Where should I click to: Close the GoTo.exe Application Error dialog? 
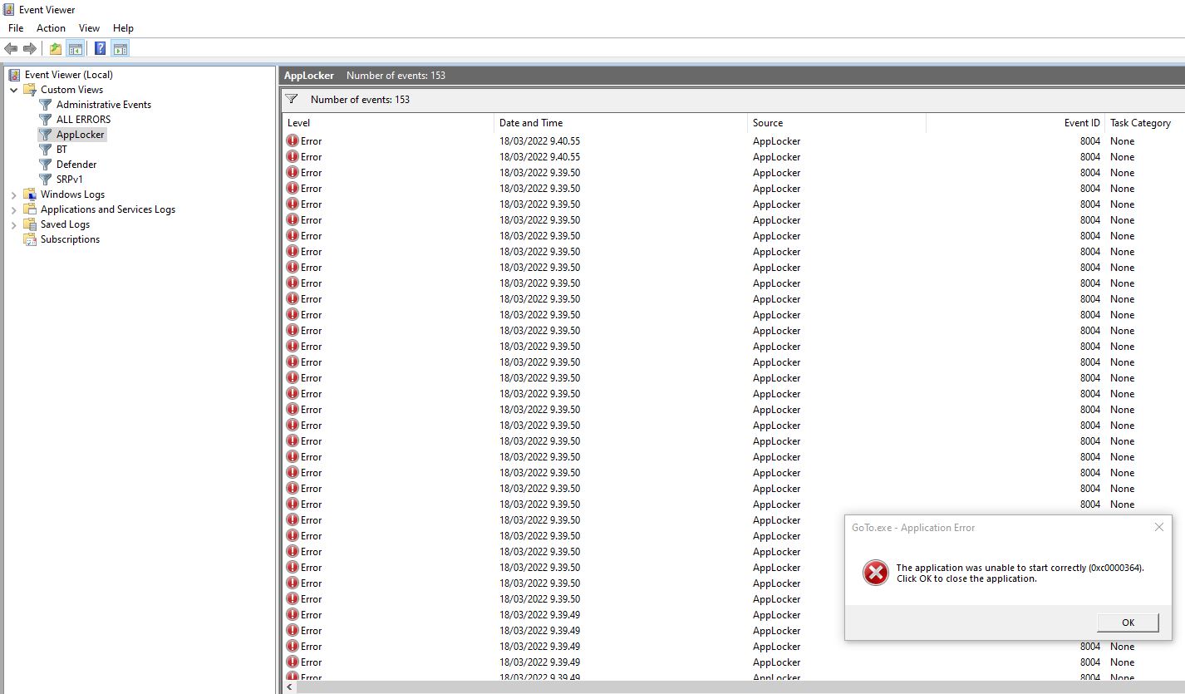coord(1159,527)
